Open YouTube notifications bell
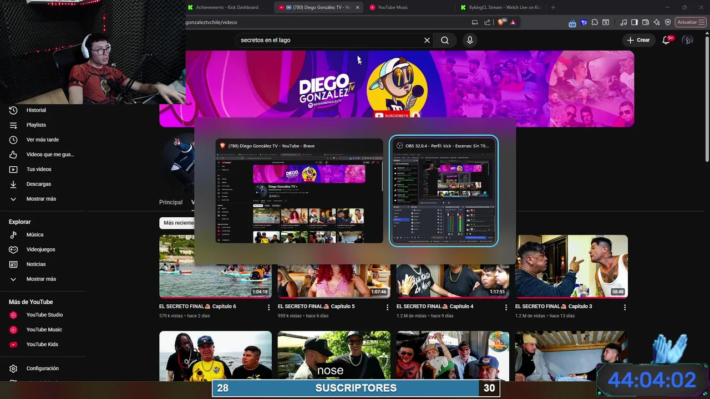This screenshot has height=399, width=710. point(667,40)
